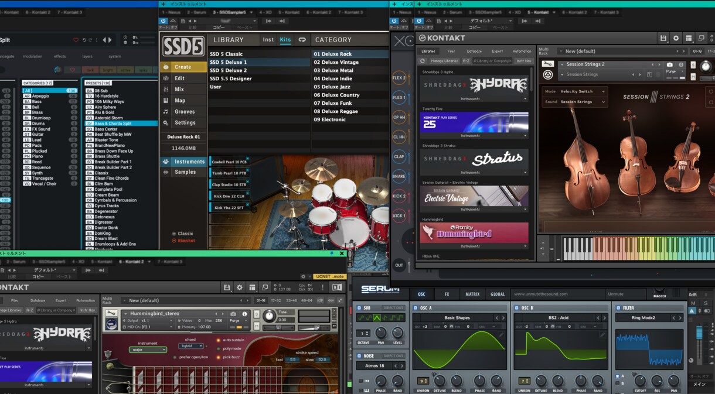This screenshot has height=394, width=715.
Task: Toggle Serum OSC A enable switch
Action: (416, 307)
